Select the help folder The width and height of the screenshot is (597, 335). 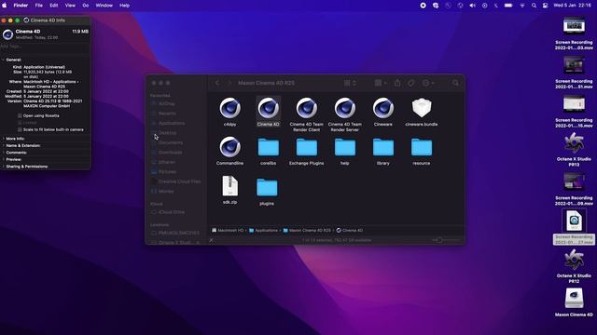(x=345, y=147)
